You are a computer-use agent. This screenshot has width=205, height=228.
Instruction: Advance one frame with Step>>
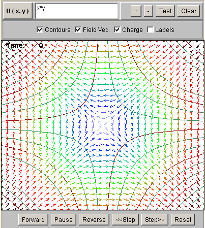pyautogui.click(x=155, y=219)
